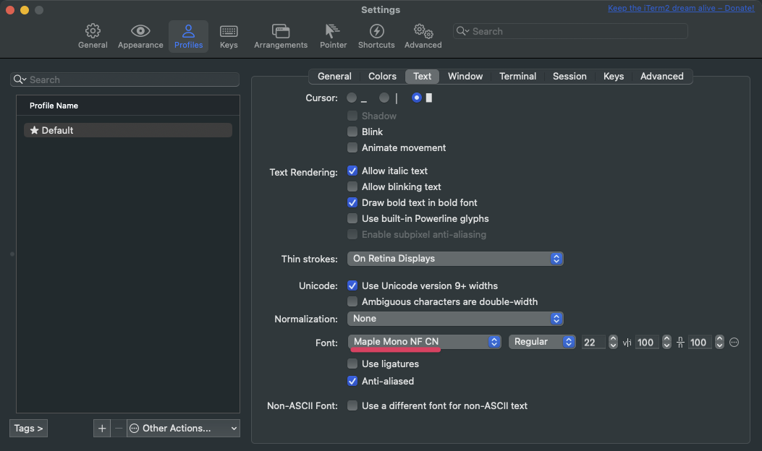Open the Advanced toolbar pane

click(x=423, y=36)
